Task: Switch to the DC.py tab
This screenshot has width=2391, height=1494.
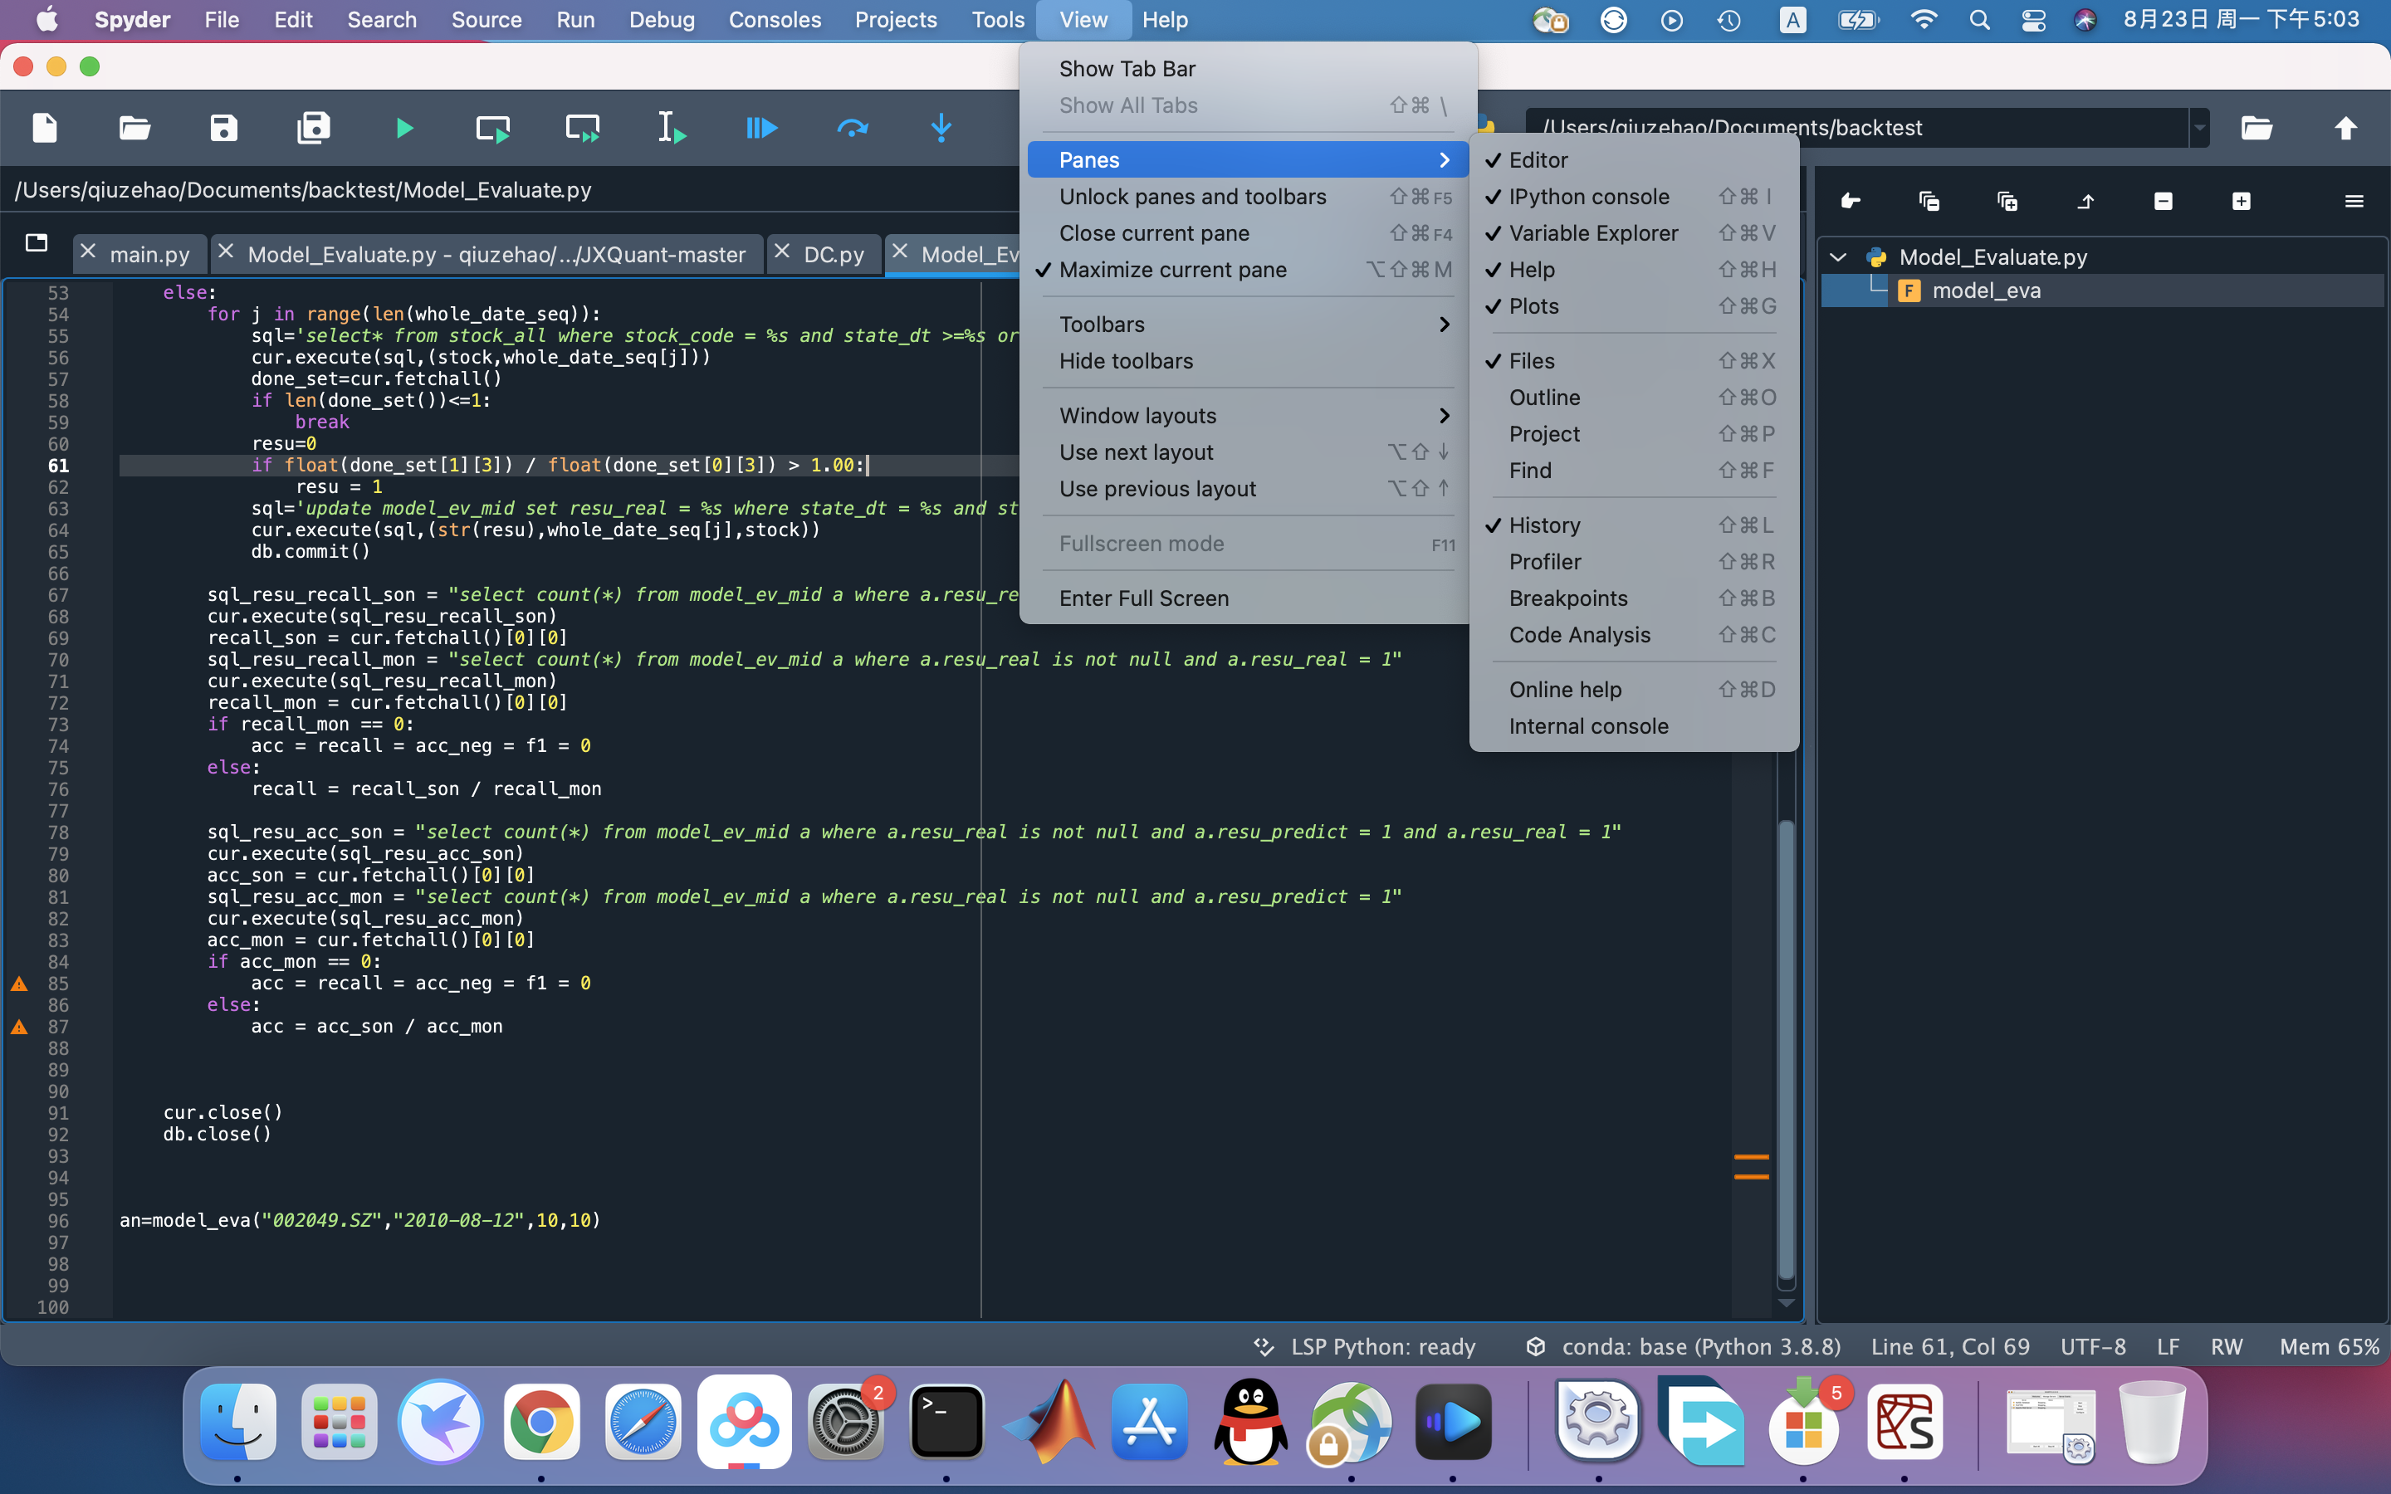Action: coord(833,255)
